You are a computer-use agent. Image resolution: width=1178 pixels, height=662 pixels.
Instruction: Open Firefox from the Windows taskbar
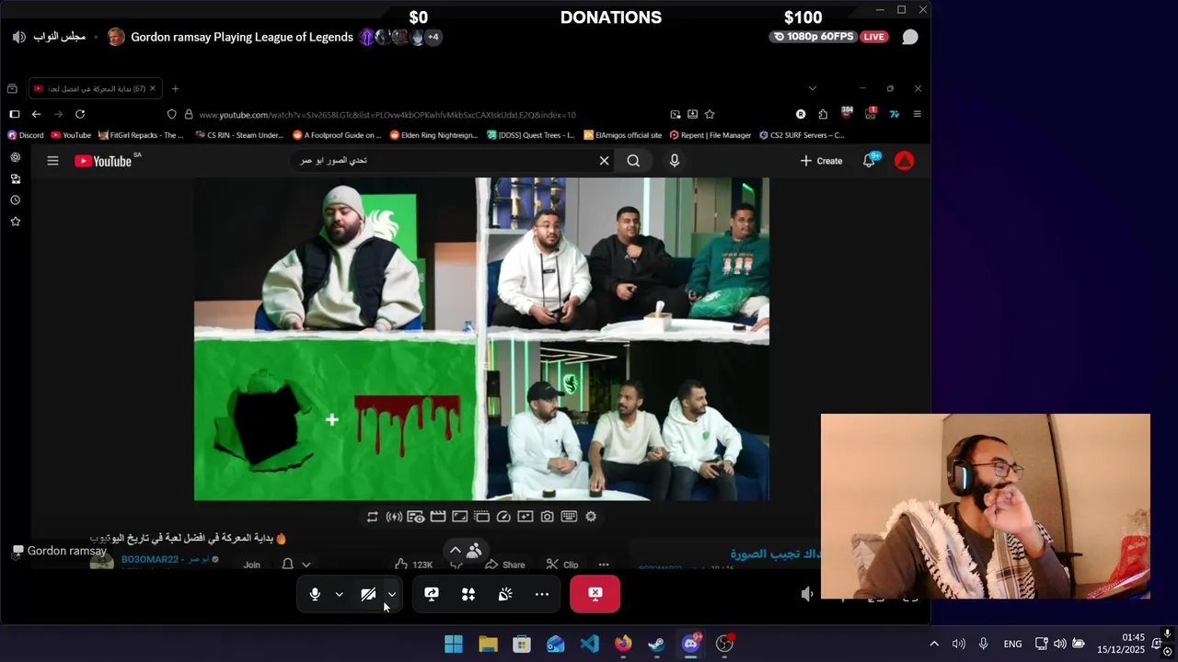[x=623, y=644]
